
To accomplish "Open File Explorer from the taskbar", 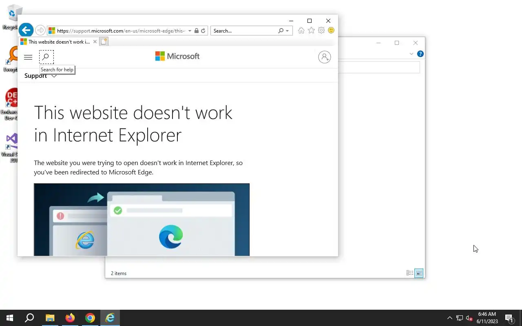I will (x=50, y=318).
